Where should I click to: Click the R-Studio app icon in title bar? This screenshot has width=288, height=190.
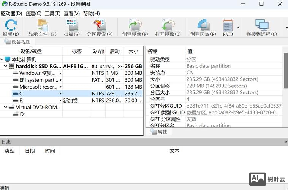(5, 4)
